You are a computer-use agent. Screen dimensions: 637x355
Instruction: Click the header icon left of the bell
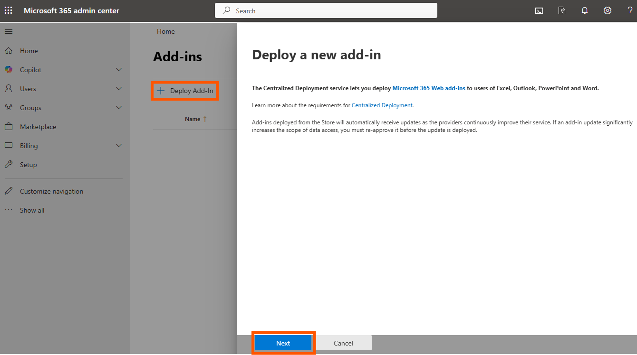tap(562, 10)
